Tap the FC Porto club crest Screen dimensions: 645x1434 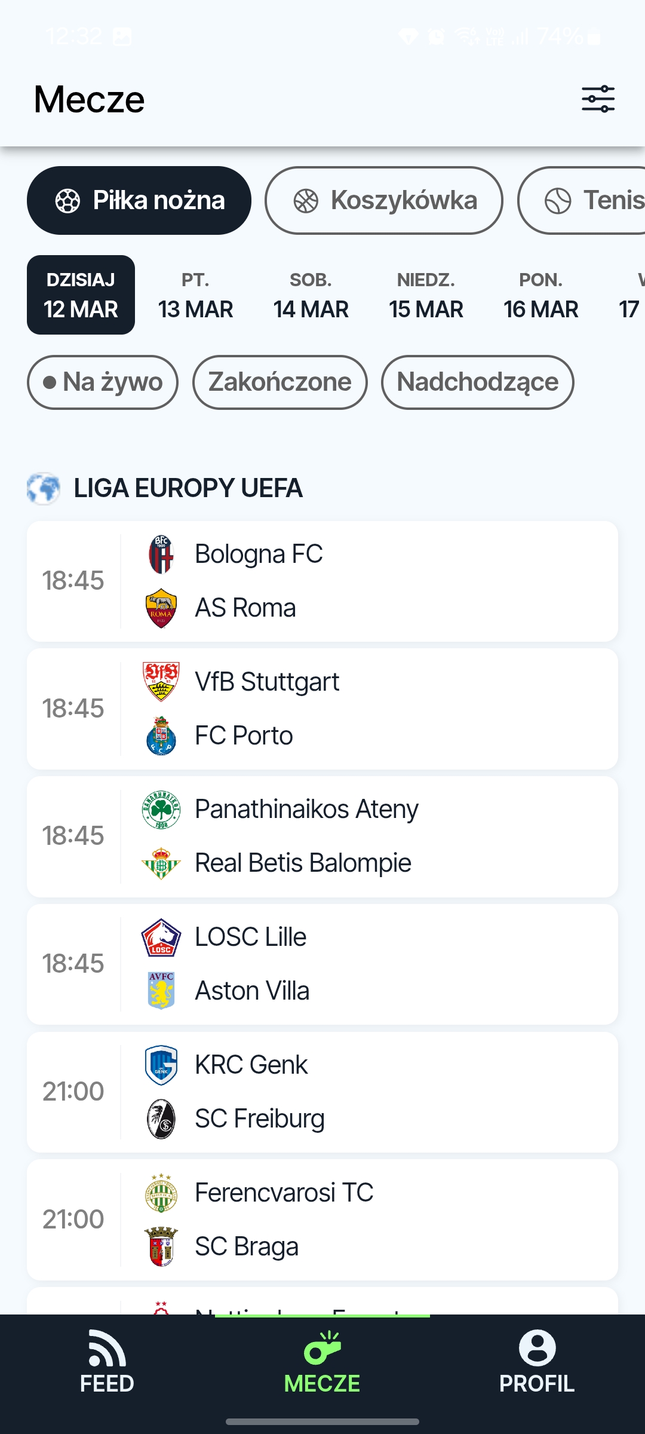(161, 736)
